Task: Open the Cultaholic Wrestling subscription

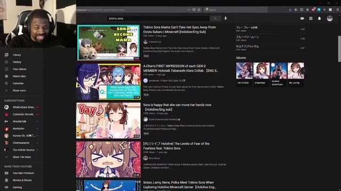Action: pos(21,115)
